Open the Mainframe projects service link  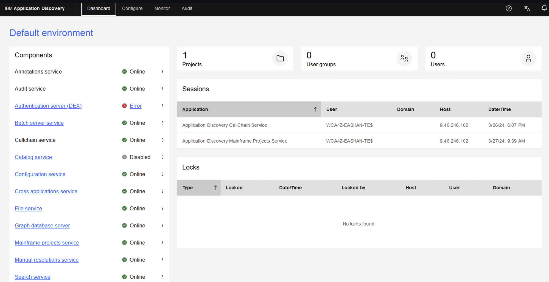click(x=47, y=243)
